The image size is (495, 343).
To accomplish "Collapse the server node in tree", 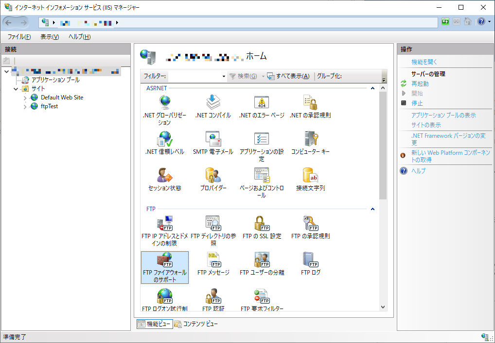I will (x=7, y=71).
